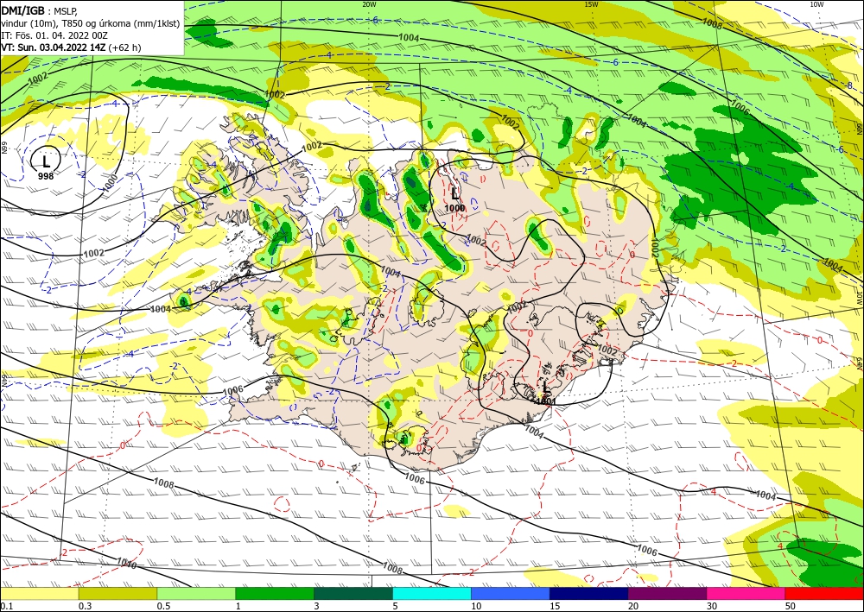Click the red above-50 mm legend swatch
The height and width of the screenshot is (612, 864).
click(824, 594)
